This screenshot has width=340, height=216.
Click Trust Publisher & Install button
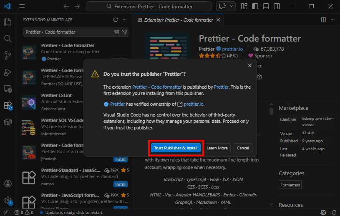176,148
